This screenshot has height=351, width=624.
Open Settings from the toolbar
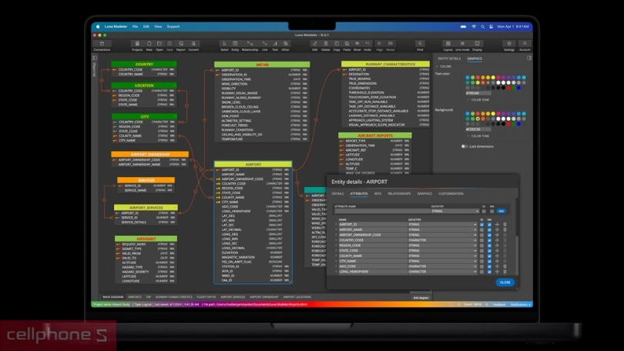coord(508,45)
